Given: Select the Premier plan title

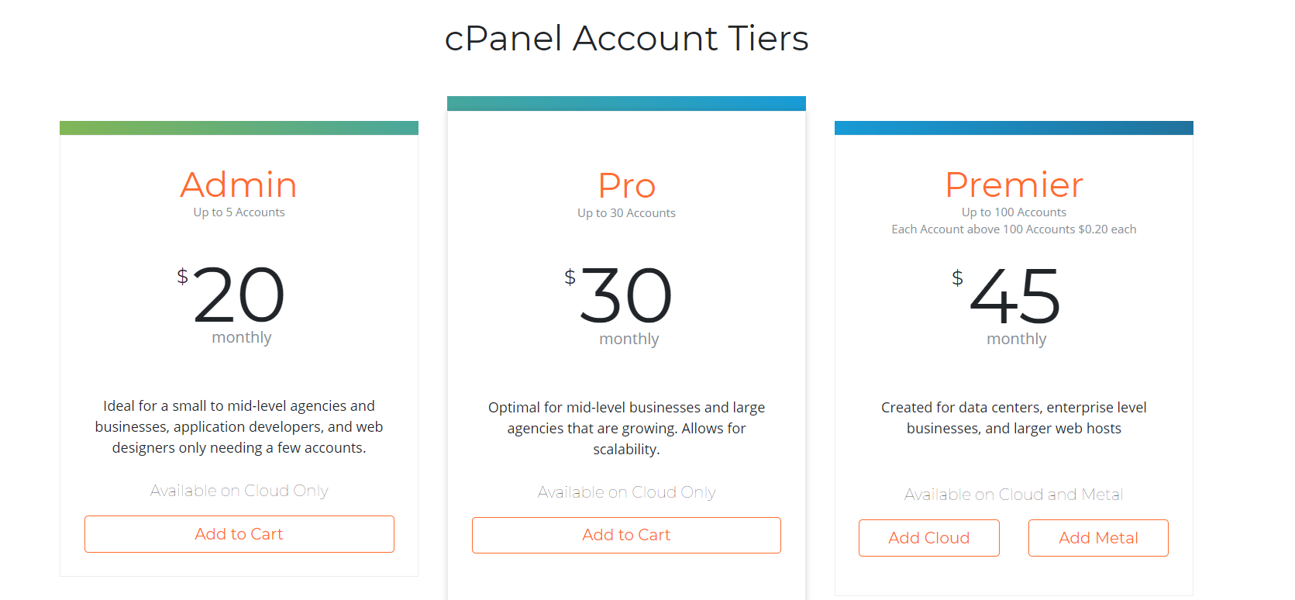Looking at the screenshot, I should click(1014, 184).
